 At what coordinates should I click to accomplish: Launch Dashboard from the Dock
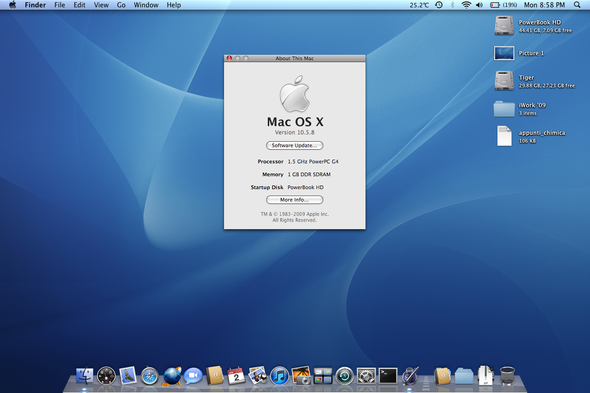(106, 376)
